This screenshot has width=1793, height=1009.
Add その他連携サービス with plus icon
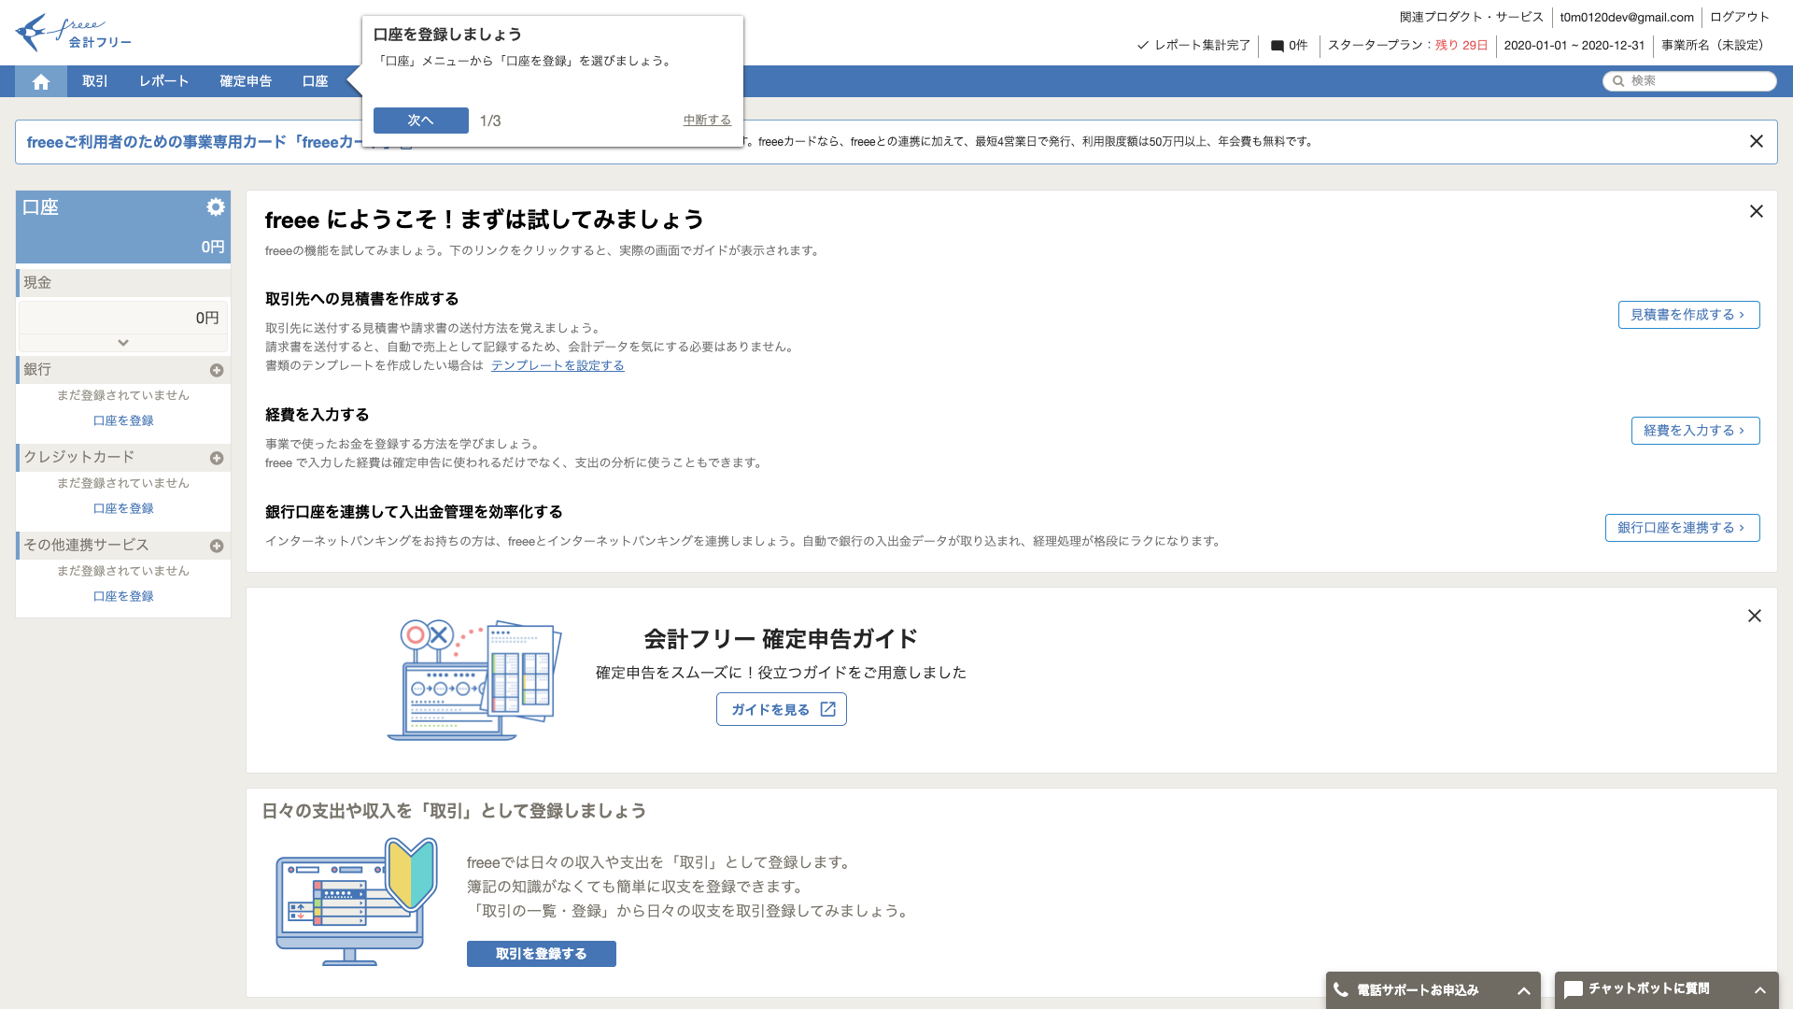point(217,546)
